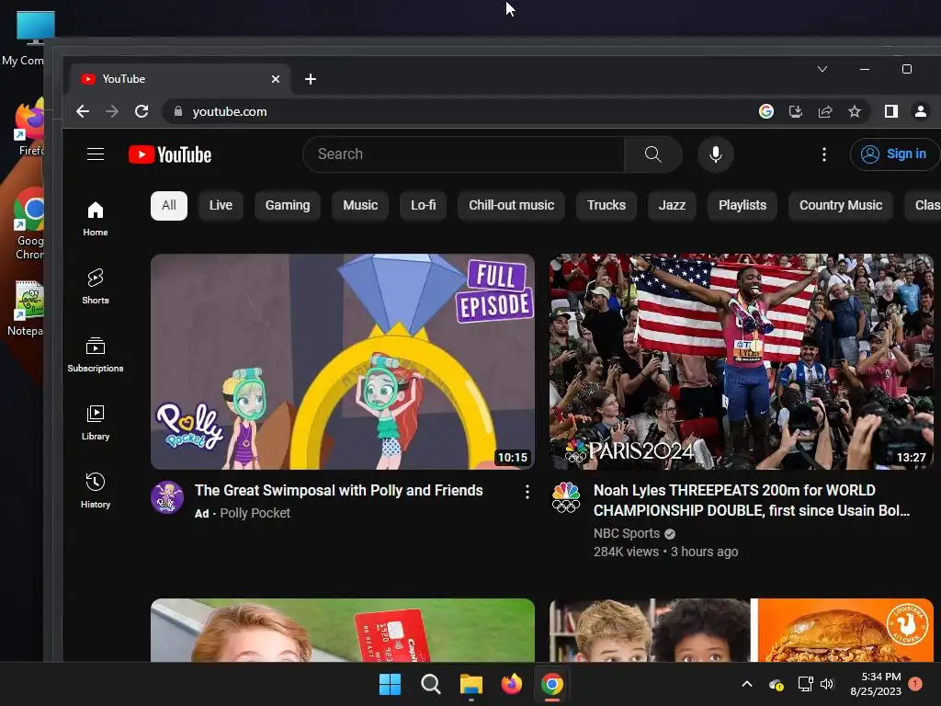Open thumbnail showing chicken sandwich
Image resolution: width=941 pixels, height=706 pixels.
742,630
